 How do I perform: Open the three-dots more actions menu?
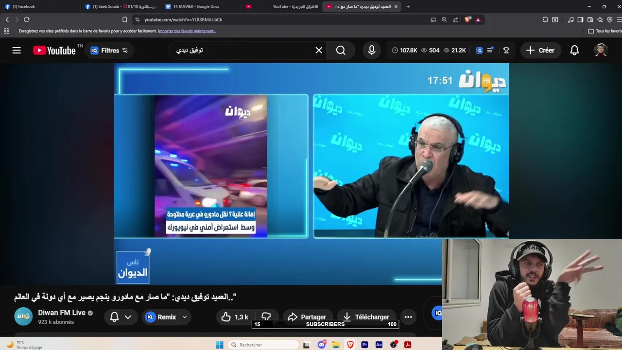coord(408,317)
